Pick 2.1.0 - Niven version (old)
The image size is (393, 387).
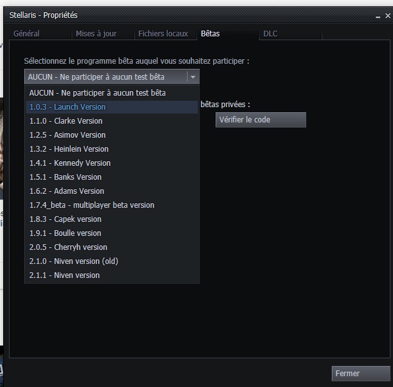coord(112,261)
